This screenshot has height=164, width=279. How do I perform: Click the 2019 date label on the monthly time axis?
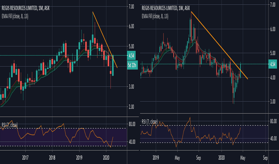click(79, 158)
